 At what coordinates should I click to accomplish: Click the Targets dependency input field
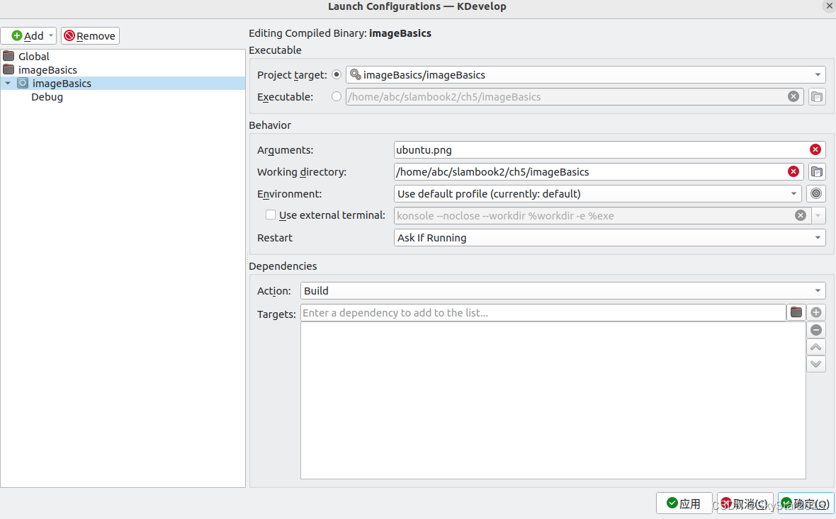[543, 313]
